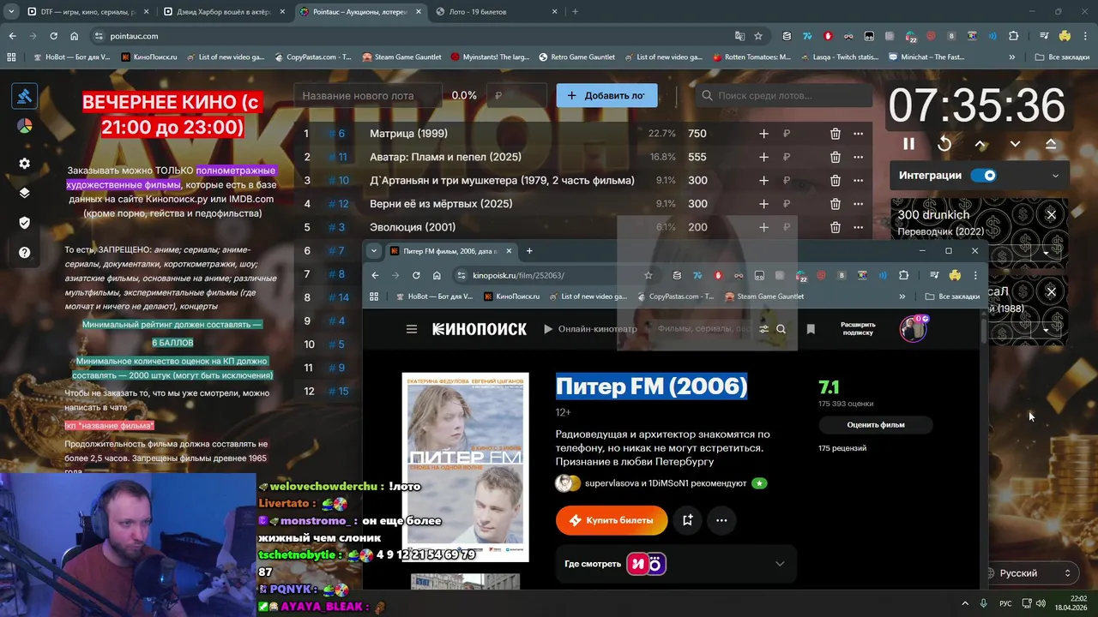Add Питер FM to a folder icon
The height and width of the screenshot is (617, 1098).
tap(687, 520)
